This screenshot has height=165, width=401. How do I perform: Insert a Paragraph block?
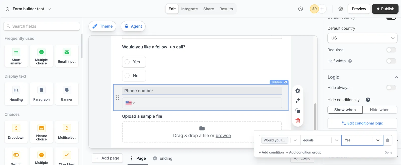41,94
